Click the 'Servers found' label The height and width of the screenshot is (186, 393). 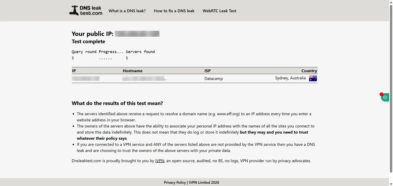pyautogui.click(x=140, y=52)
